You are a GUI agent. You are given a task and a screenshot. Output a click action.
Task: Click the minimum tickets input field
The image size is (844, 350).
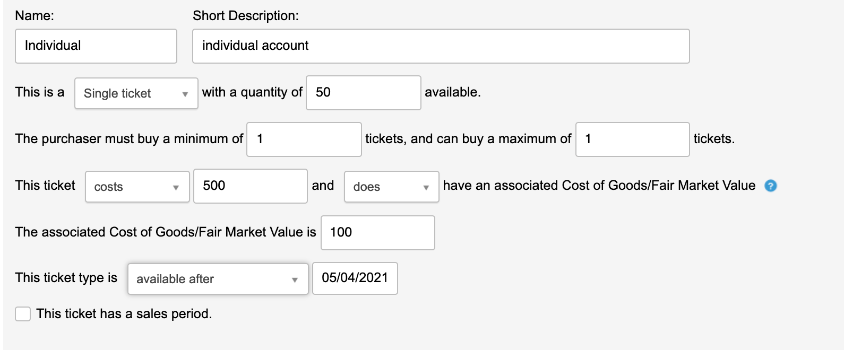click(304, 139)
